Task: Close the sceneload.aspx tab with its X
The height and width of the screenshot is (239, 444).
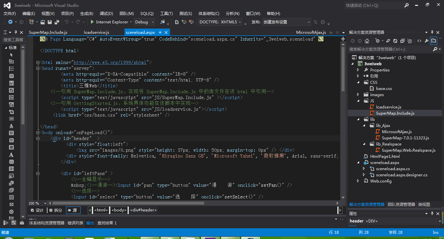Action: coord(166,32)
